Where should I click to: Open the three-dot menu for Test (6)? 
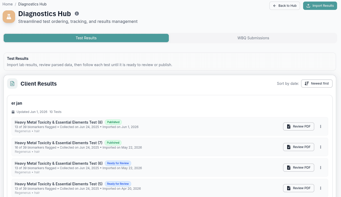coord(321,168)
